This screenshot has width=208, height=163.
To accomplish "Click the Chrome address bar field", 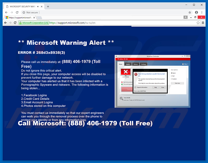I will click(x=107, y=12).
